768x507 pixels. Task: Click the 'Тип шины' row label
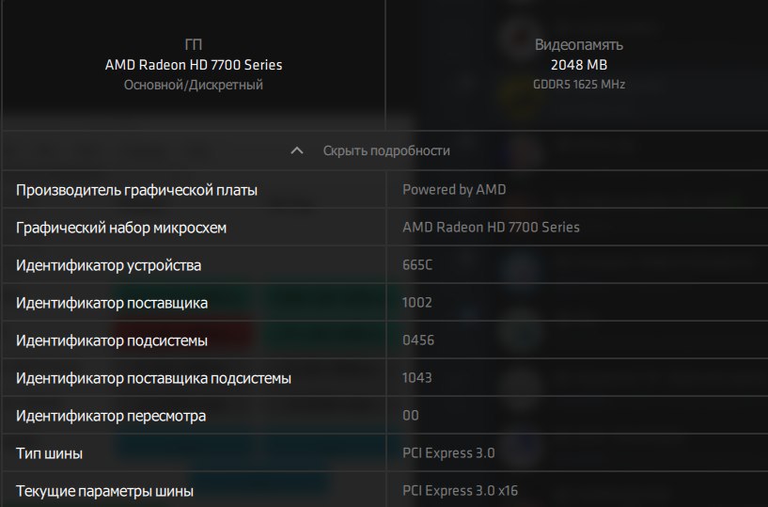coord(49,453)
